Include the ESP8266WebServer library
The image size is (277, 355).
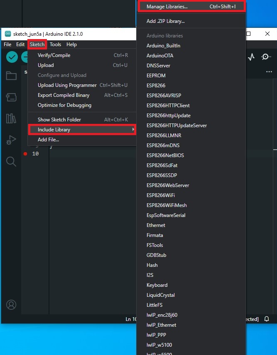(x=191, y=185)
